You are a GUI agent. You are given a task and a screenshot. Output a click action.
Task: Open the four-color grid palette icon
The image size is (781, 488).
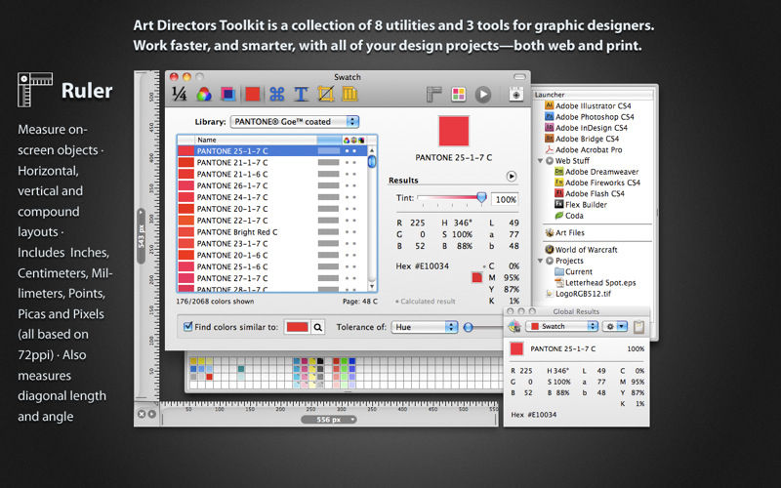pos(458,94)
